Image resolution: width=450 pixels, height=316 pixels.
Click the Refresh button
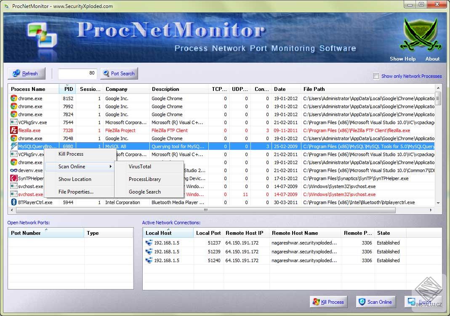pyautogui.click(x=27, y=73)
